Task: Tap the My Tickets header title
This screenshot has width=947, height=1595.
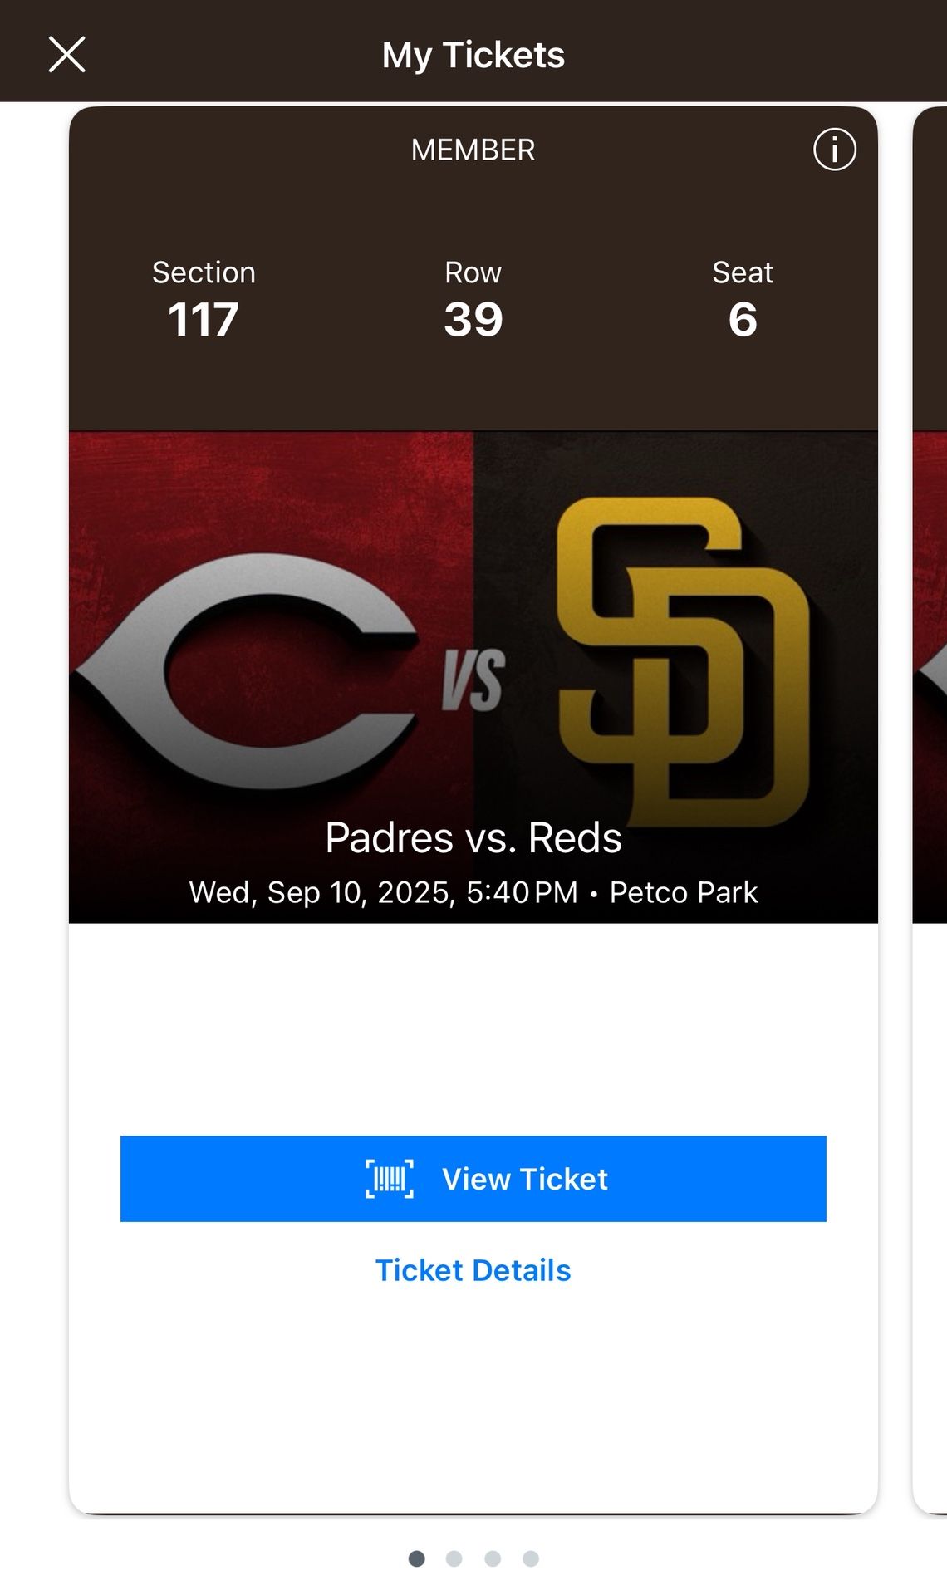Action: point(473,55)
